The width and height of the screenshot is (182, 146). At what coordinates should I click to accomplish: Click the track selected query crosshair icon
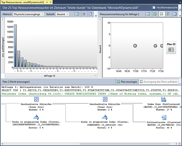[84, 14]
